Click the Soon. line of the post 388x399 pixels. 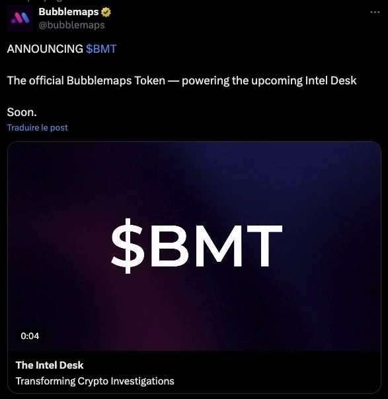click(22, 112)
